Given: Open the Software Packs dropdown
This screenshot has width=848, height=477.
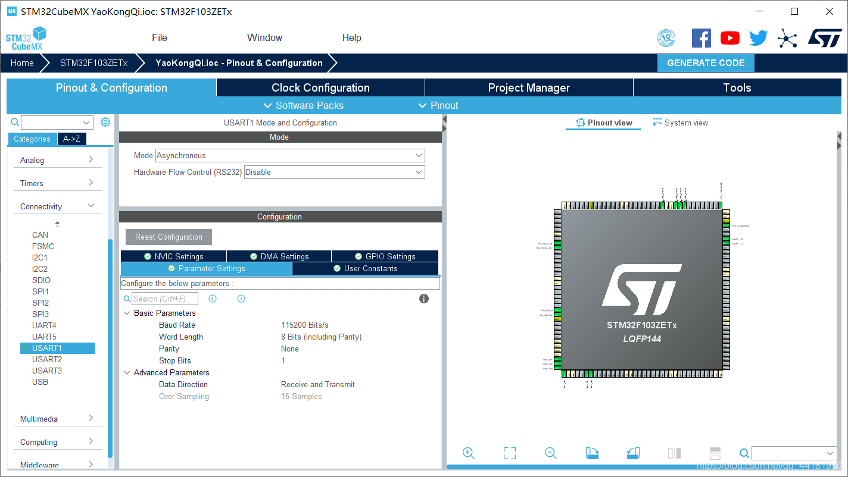Looking at the screenshot, I should [304, 105].
